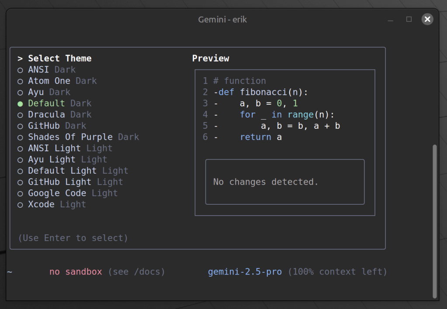Viewport: 447px width, 309px height.
Task: Pick the Ayu Dark theme option
Action: pyautogui.click(x=20, y=93)
